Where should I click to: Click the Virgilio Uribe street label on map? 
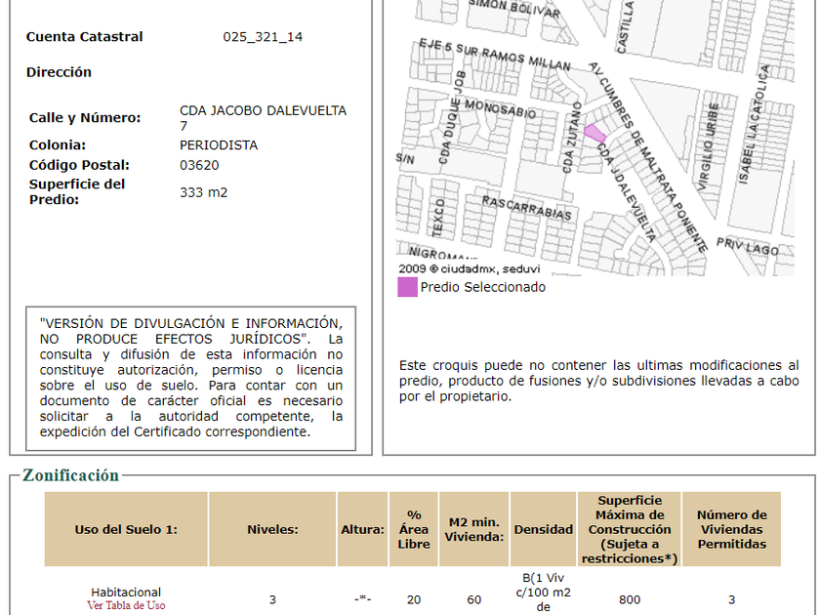tap(714, 146)
